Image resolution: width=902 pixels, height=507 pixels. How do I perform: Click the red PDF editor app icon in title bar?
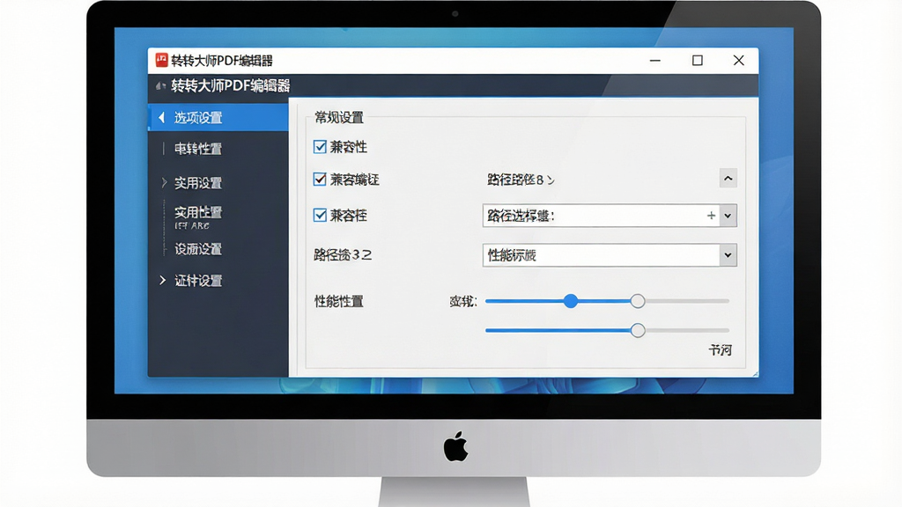(162, 60)
